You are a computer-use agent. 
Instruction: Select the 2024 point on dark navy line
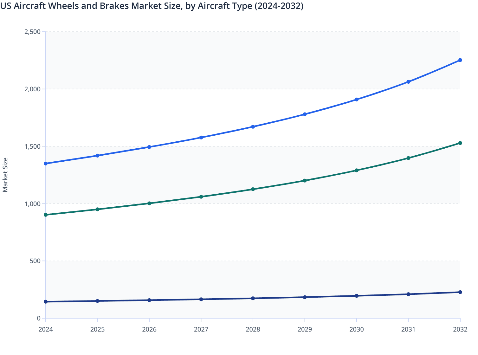[x=46, y=301]
